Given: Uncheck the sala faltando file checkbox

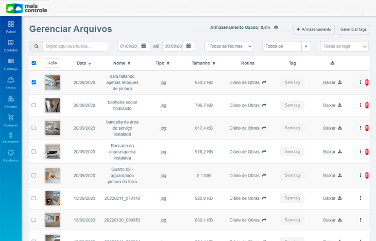Looking at the screenshot, I should pyautogui.click(x=34, y=82).
